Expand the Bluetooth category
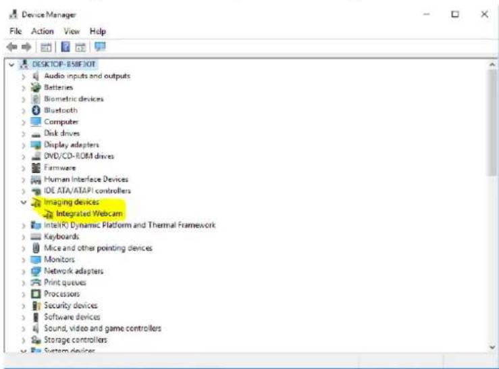This screenshot has width=499, height=369. [23, 111]
